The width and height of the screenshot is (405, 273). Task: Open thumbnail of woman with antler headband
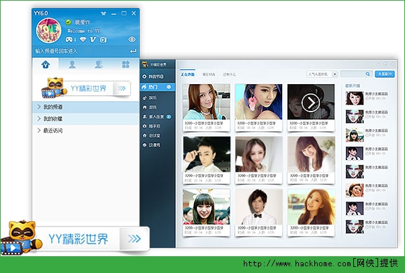coord(206,206)
